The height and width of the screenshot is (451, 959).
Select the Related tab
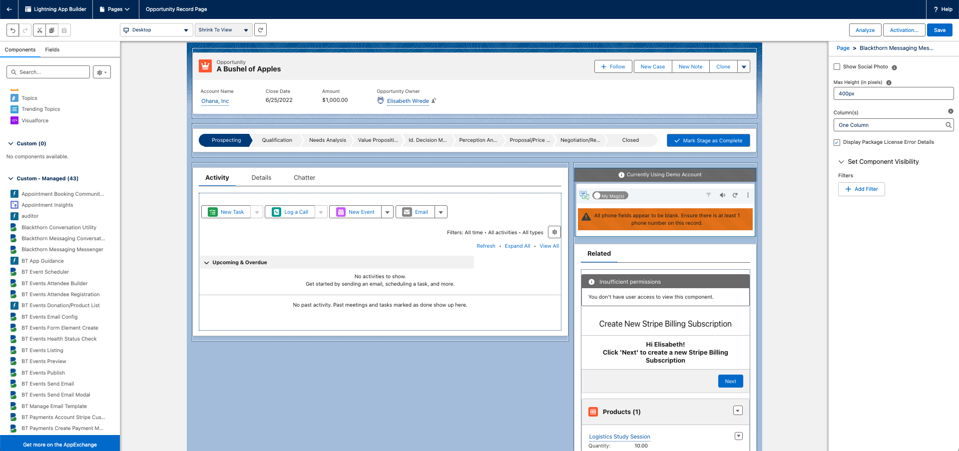[599, 254]
